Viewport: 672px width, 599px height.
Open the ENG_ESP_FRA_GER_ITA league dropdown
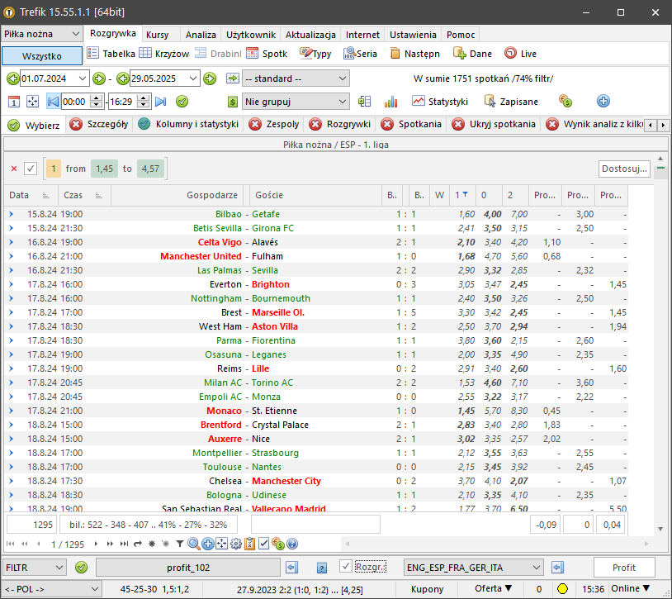(473, 568)
